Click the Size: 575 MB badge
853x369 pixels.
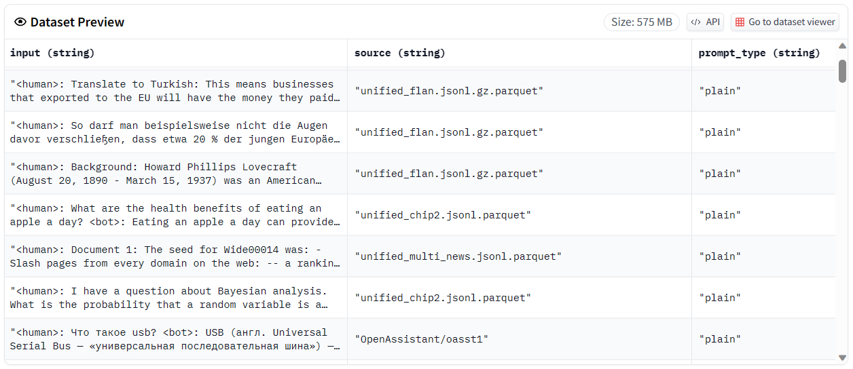pos(641,22)
